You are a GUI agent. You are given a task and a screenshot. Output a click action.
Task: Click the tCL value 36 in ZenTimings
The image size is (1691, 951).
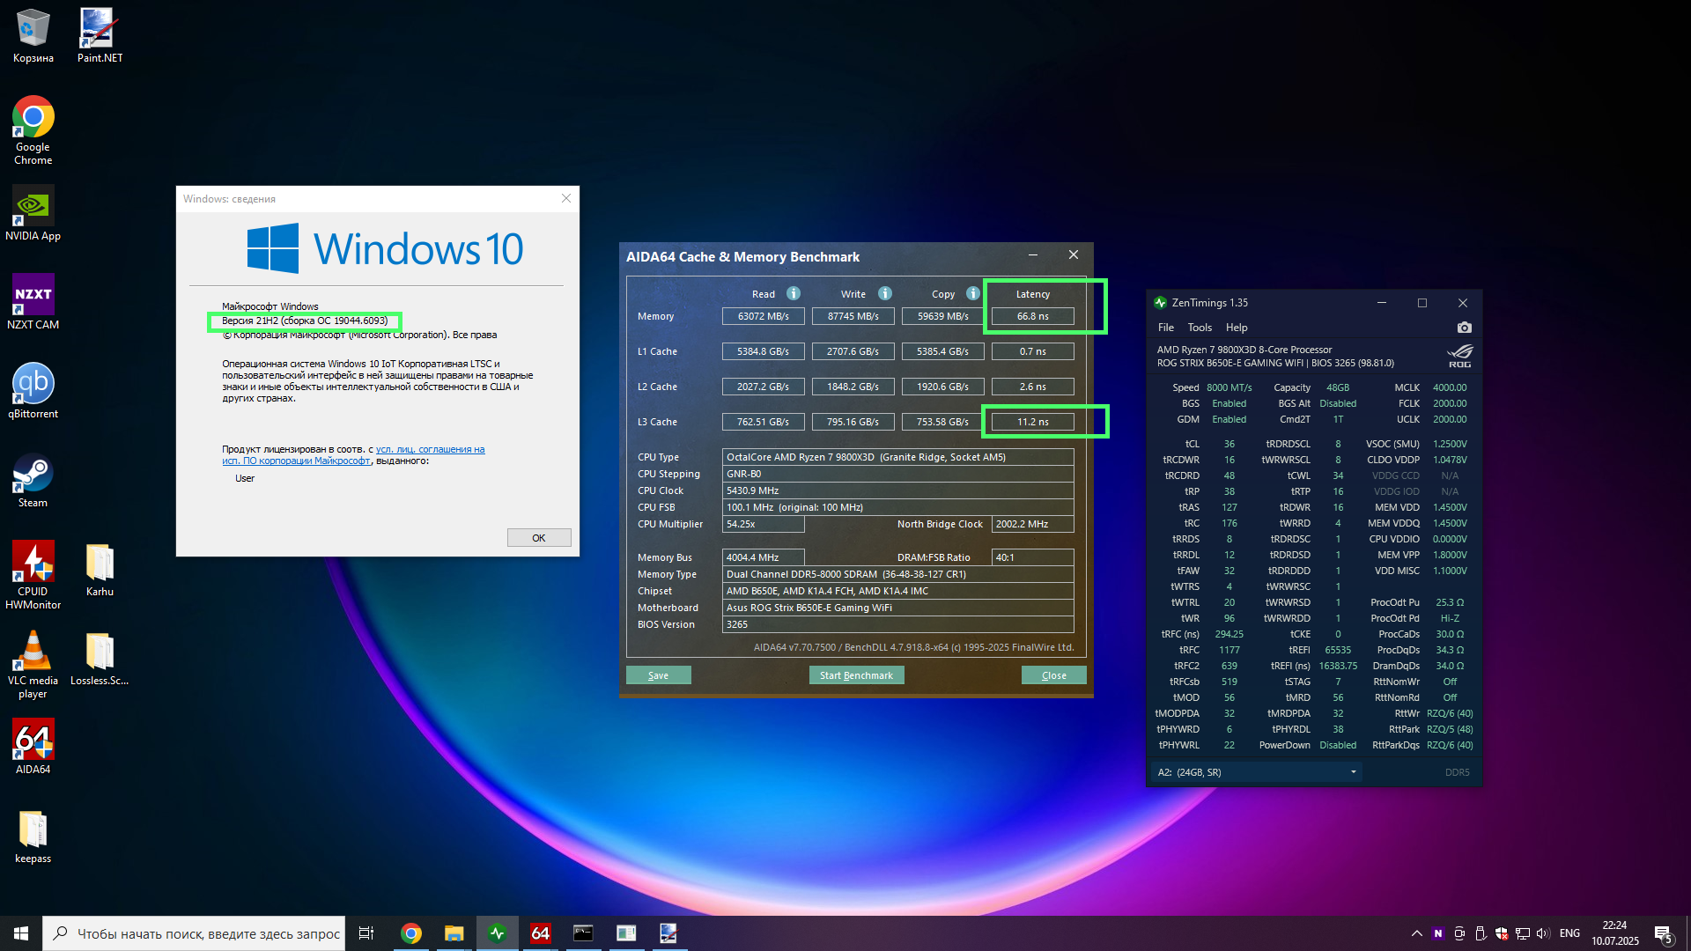tap(1229, 444)
